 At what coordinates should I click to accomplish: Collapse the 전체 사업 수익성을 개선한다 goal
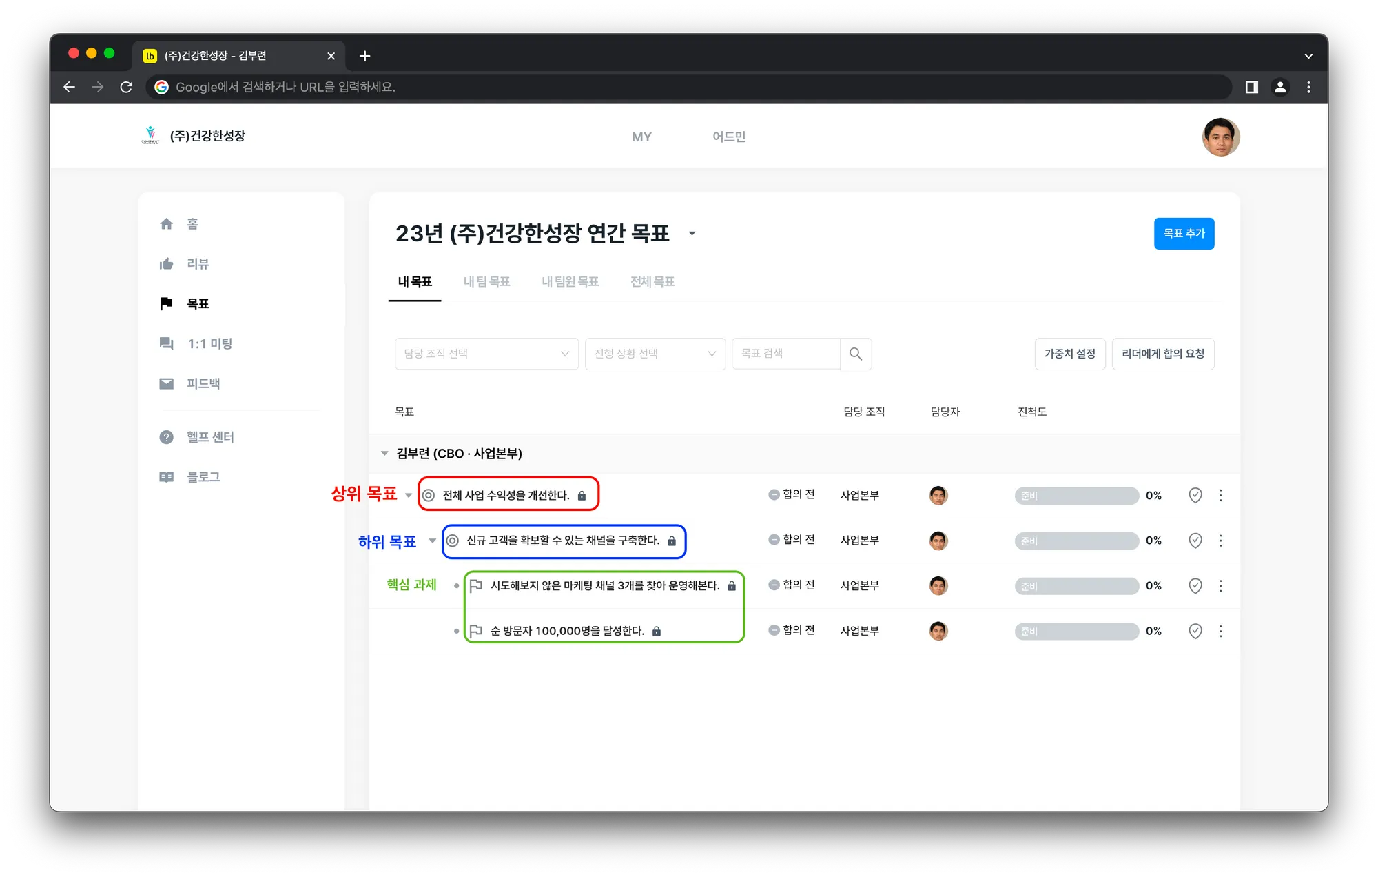pyautogui.click(x=409, y=496)
